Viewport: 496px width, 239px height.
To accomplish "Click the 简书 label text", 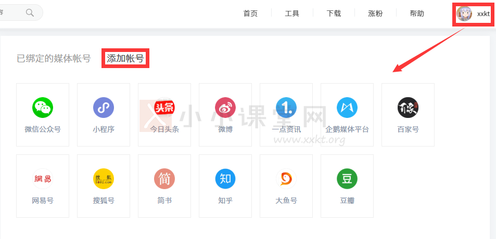I will point(164,201).
